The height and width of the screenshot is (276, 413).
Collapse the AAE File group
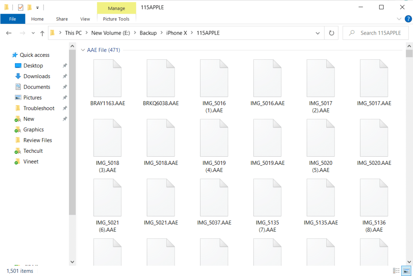pos(83,50)
